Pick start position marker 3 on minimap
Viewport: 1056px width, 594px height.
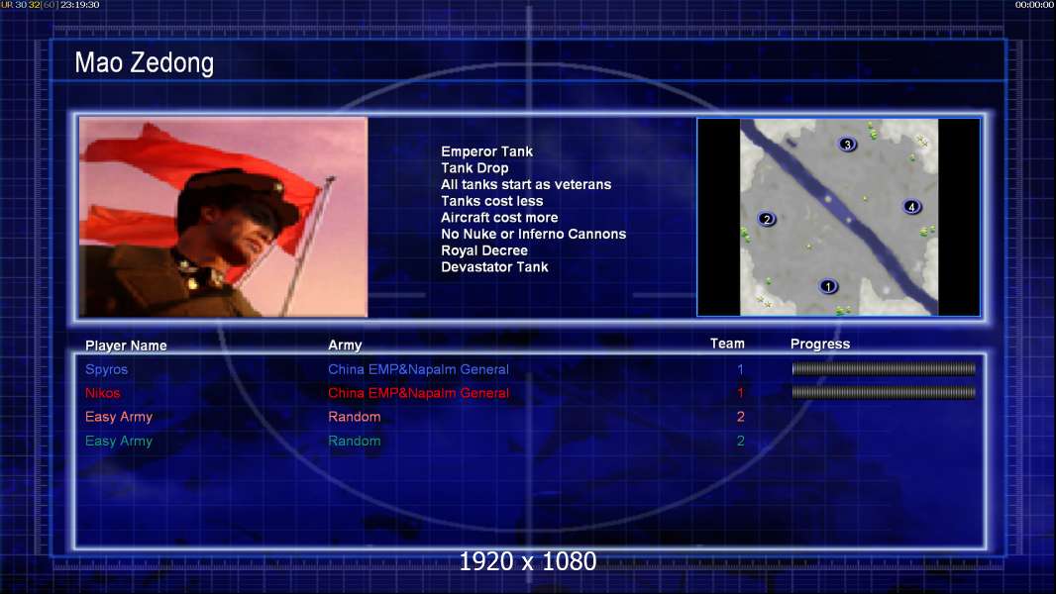coord(847,145)
